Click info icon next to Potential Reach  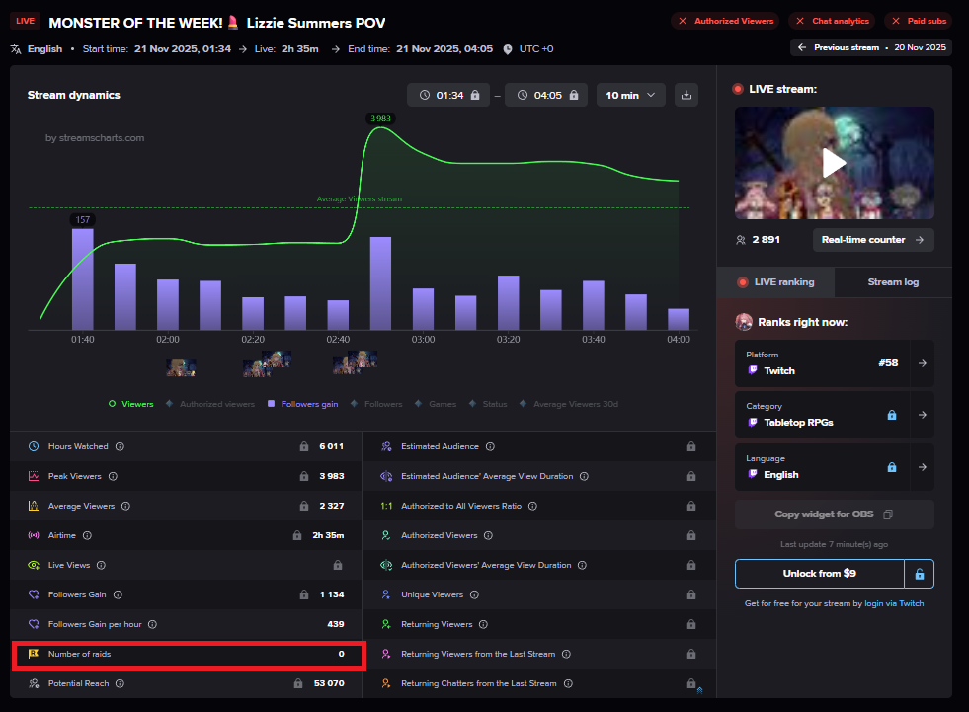(x=120, y=683)
